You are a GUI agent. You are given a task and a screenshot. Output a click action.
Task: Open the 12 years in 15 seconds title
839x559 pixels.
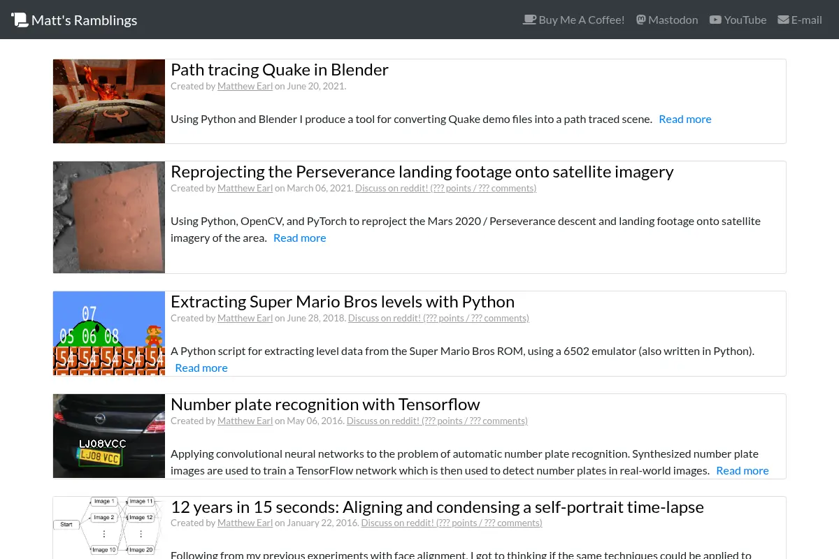coord(437,507)
